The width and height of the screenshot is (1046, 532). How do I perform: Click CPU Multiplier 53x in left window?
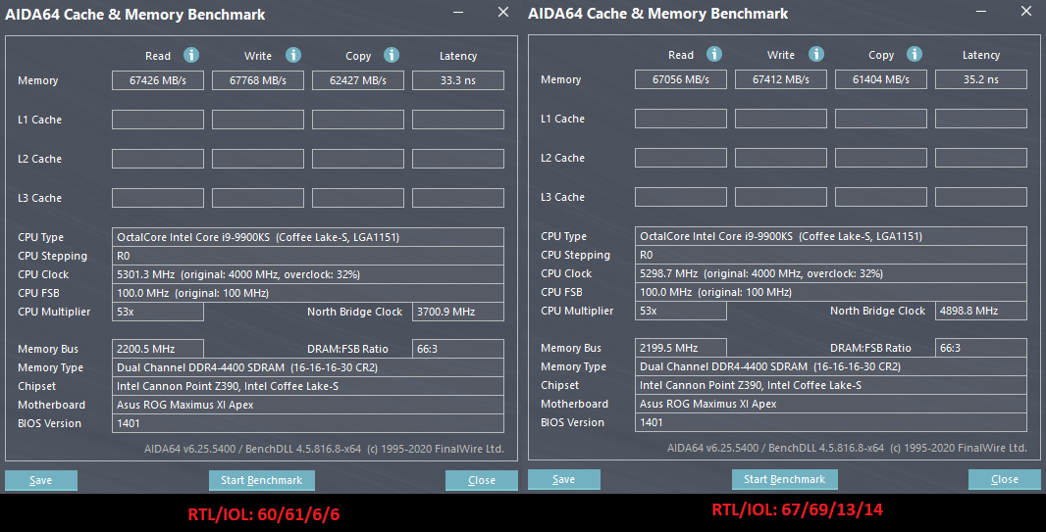(x=157, y=312)
